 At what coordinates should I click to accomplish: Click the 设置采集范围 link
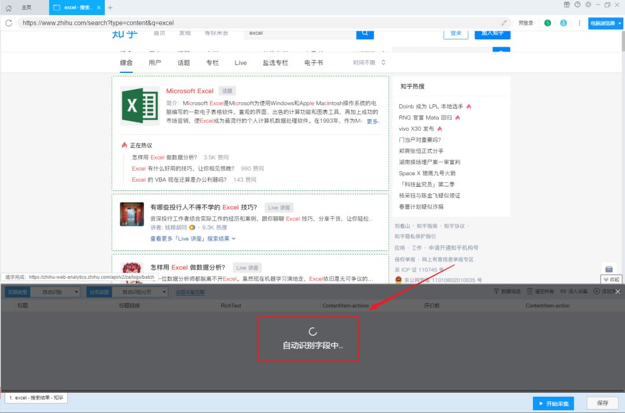[190, 292]
